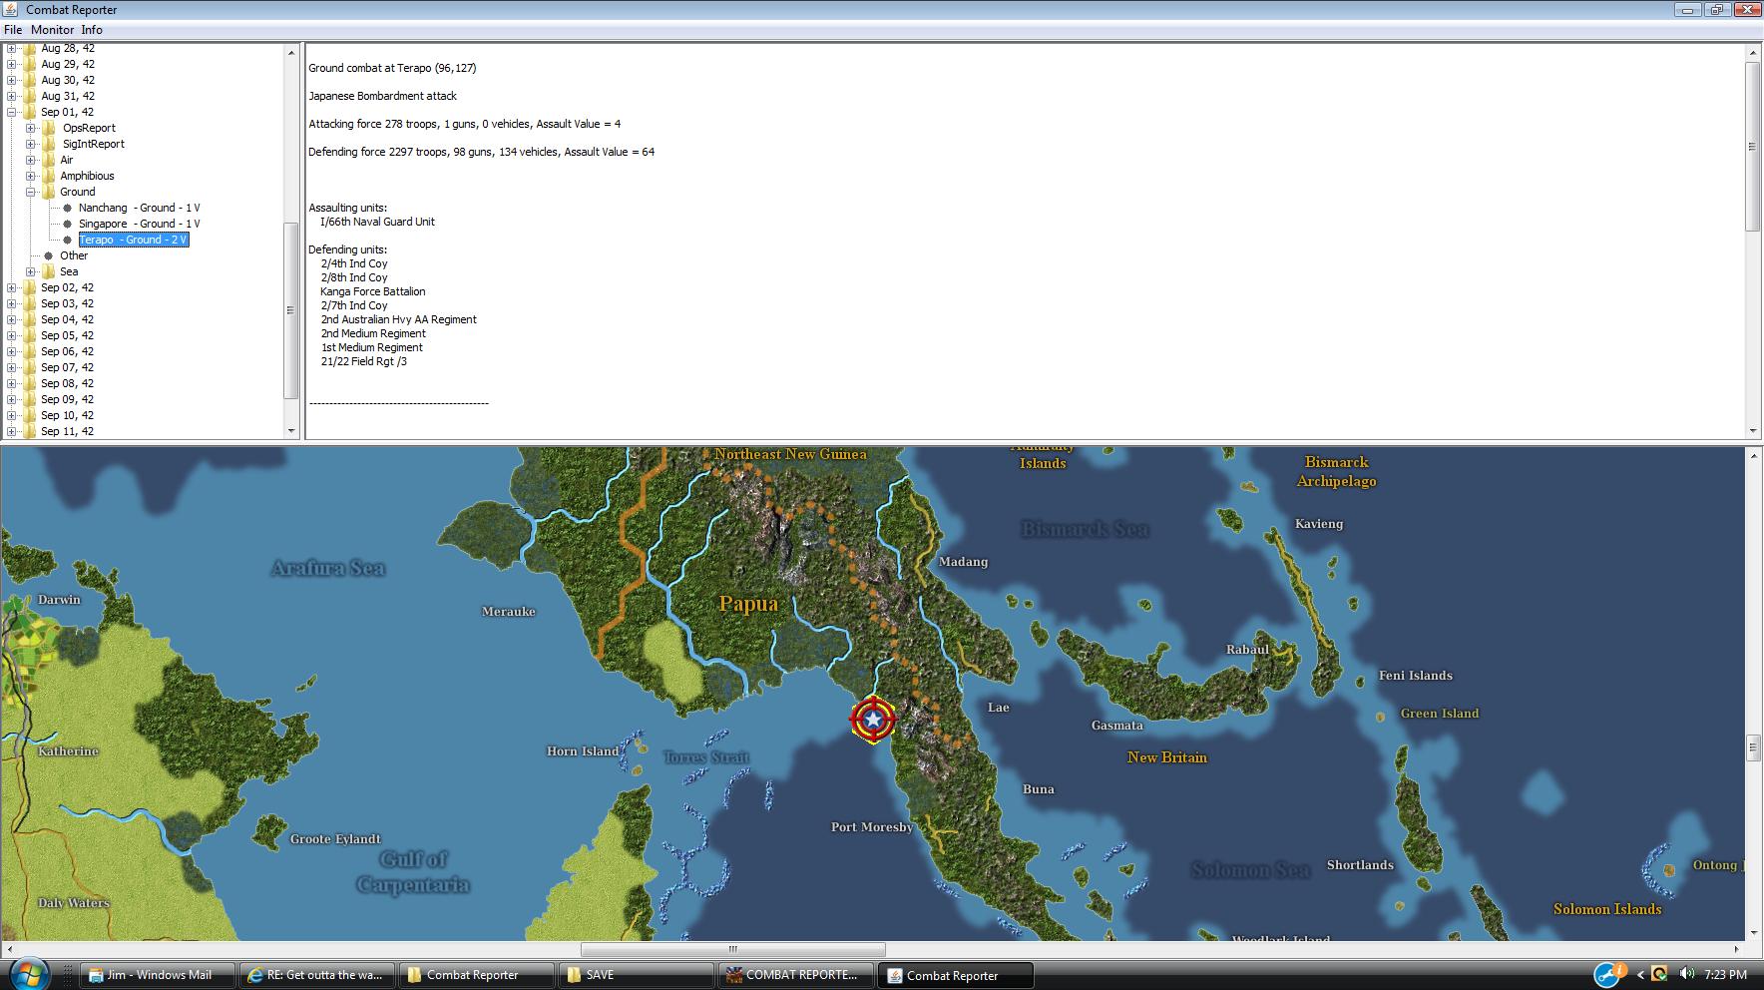Screen dimensions: 1764x990
Task: Select the Singapore - Ground - 1 V report
Action: 140,224
